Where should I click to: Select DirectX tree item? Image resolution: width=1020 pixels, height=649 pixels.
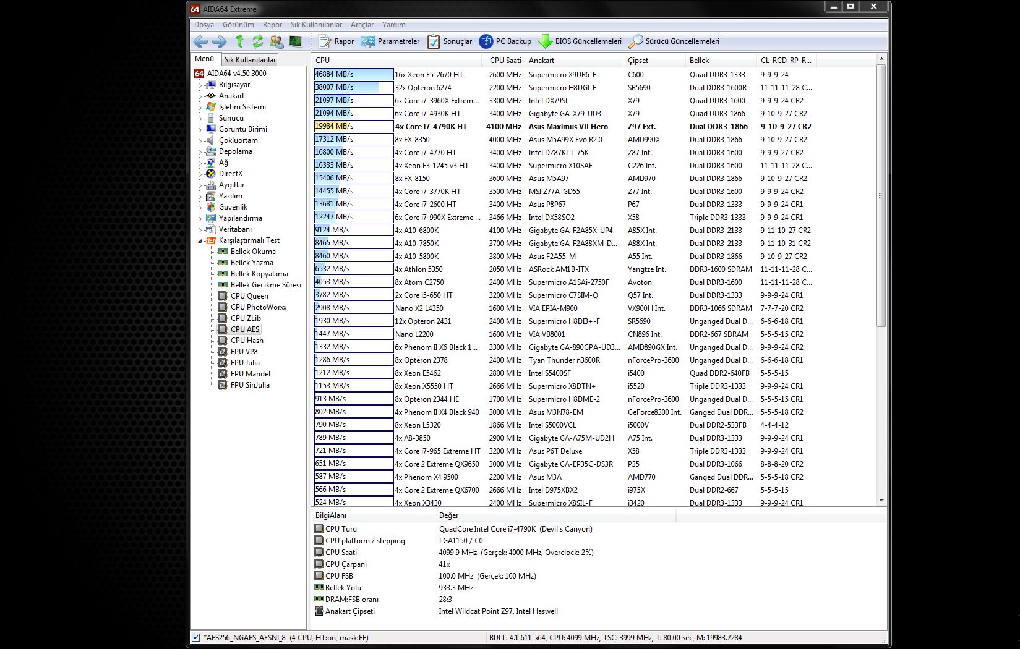point(231,174)
